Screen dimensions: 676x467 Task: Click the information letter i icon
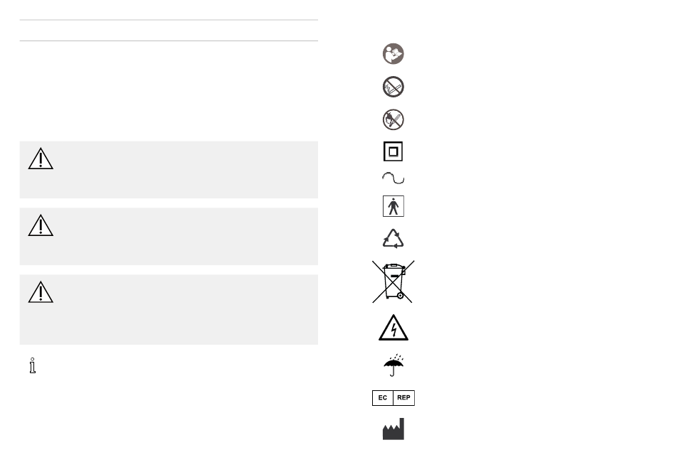[32, 365]
